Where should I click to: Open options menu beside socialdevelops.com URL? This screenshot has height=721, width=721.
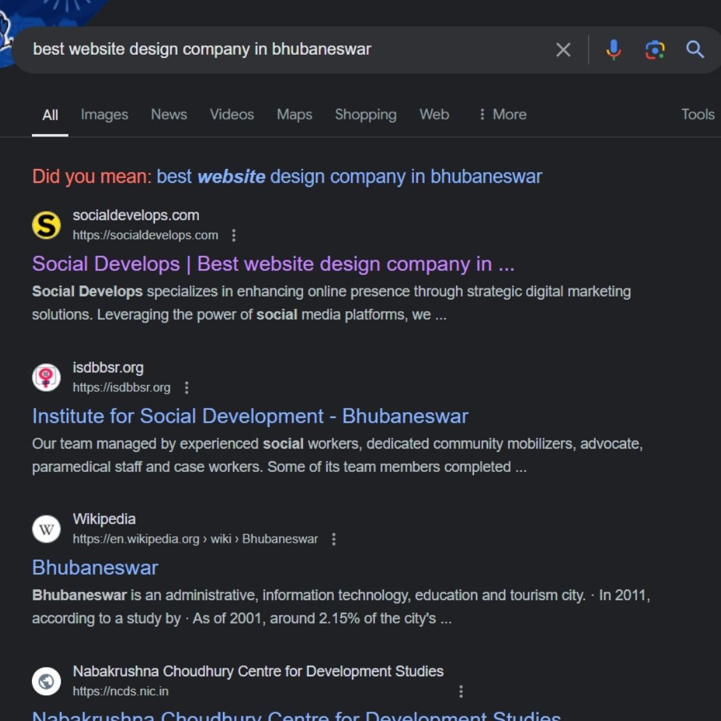coord(234,236)
